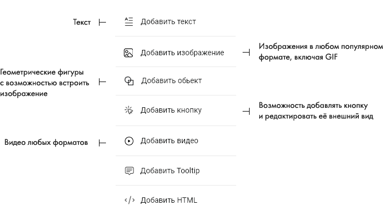The height and width of the screenshot is (214, 383).
Task: Click the overlapping shapes object icon
Action: pos(129,81)
